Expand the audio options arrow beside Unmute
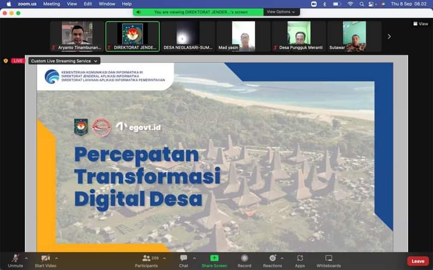This screenshot has height=270, width=433. click(x=26, y=258)
